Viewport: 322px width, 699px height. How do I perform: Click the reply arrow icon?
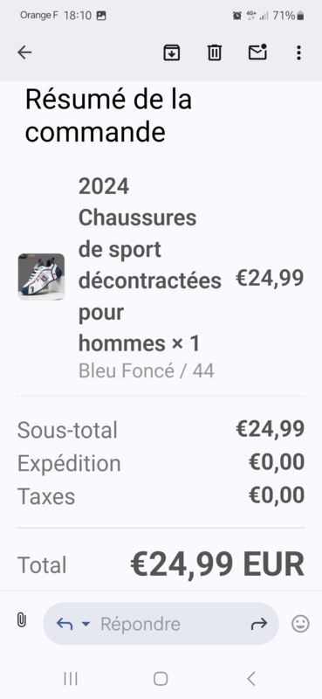(65, 624)
